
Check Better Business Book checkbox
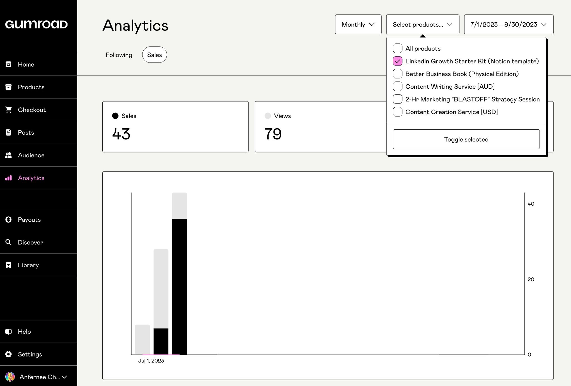click(398, 74)
